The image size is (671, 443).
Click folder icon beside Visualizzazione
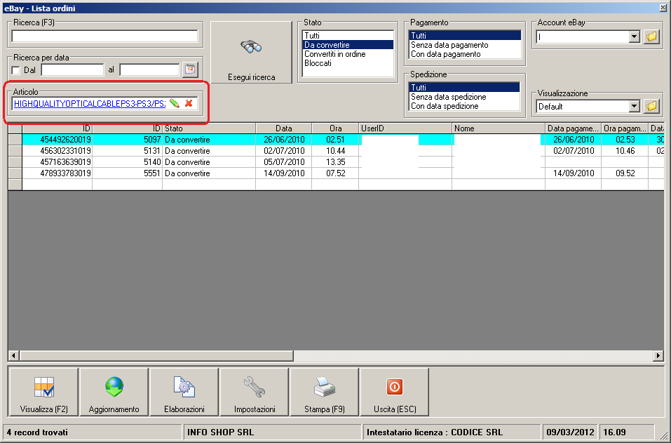coord(651,106)
